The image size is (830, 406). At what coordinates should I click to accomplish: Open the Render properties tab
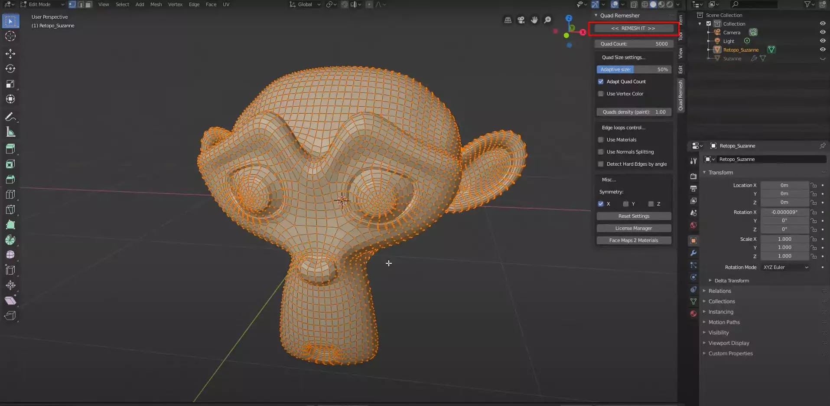point(693,177)
